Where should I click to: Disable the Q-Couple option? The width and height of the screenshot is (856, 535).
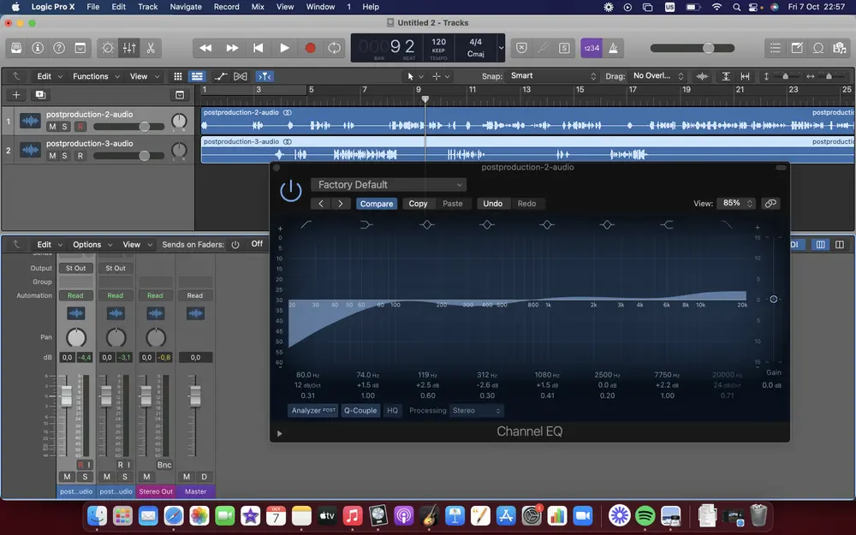pyautogui.click(x=360, y=411)
